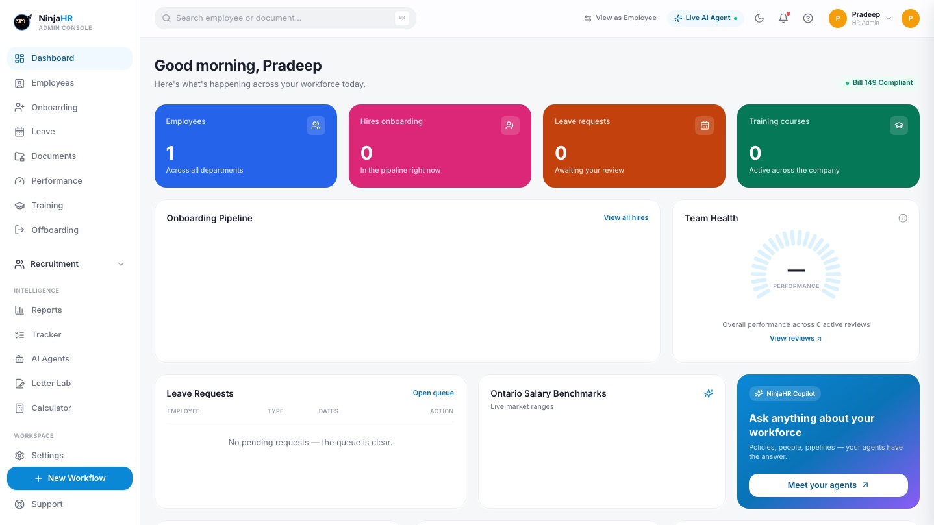
Task: Expand the Recruitment section chevron
Action: (121, 264)
